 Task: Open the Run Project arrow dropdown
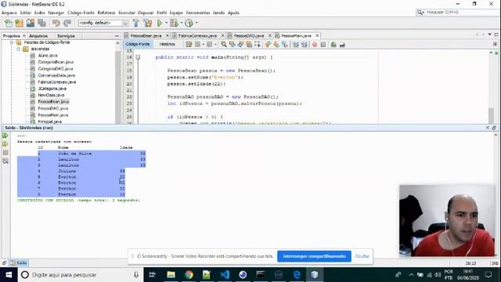pos(166,23)
